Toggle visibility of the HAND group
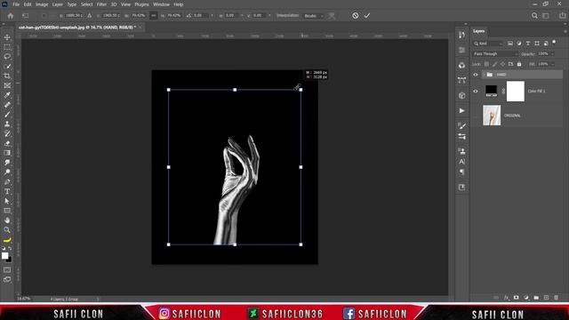Viewport: 569px width, 320px height. [476, 75]
